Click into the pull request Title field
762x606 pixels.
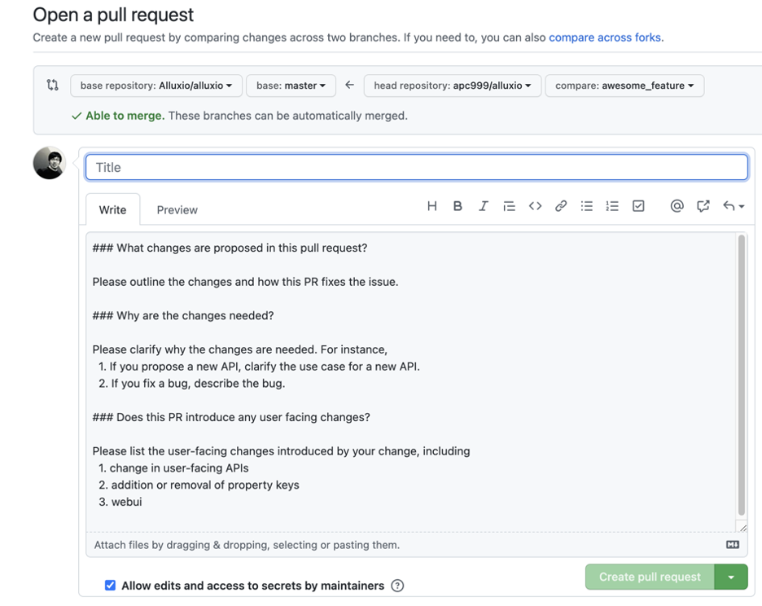pyautogui.click(x=417, y=167)
